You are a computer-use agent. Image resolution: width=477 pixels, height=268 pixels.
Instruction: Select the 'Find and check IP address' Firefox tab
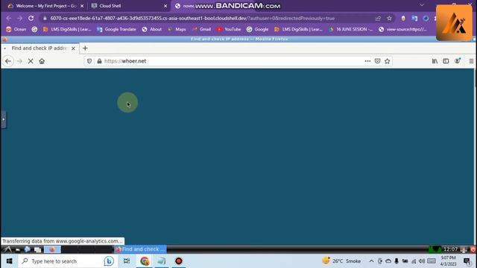(x=40, y=48)
